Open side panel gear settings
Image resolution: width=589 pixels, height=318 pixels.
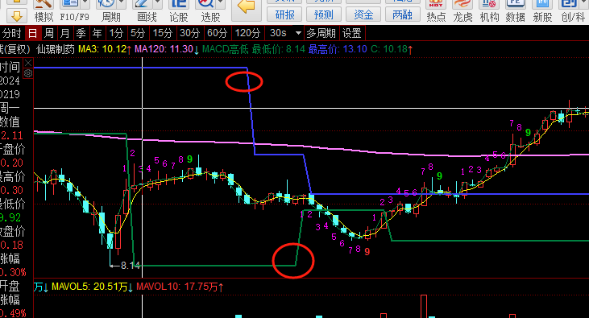[x=28, y=73]
